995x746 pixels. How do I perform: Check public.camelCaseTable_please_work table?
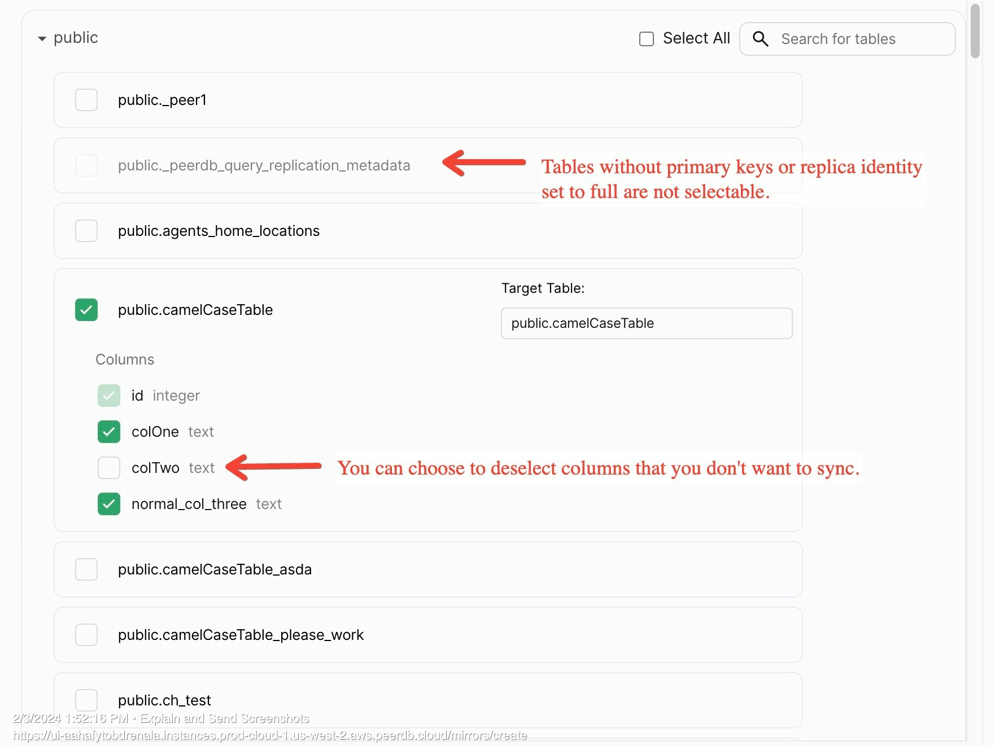coord(86,635)
